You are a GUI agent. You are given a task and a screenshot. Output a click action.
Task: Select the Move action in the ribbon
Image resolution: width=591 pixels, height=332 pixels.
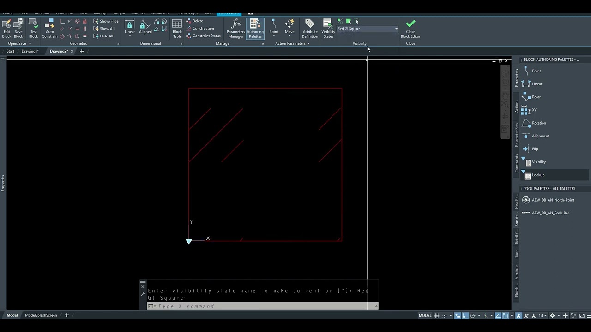click(289, 27)
